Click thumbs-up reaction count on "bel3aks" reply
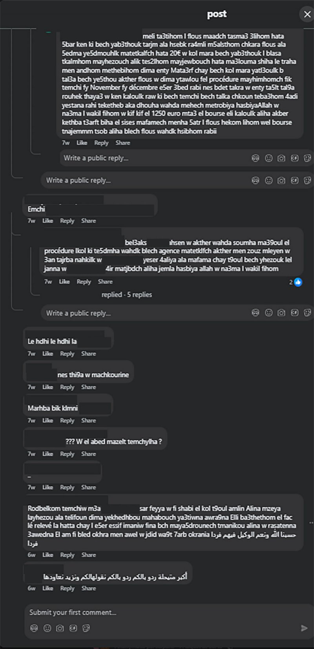Image resolution: width=314 pixels, height=649 pixels. tap(296, 282)
